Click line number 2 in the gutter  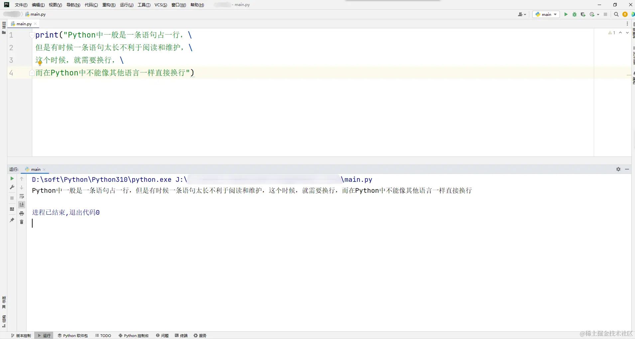click(x=11, y=48)
